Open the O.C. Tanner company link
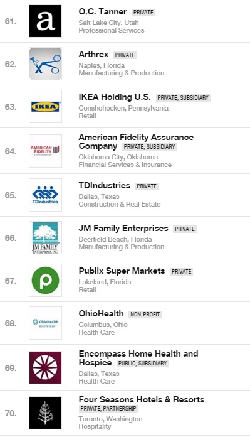The height and width of the screenshot is (437, 250). [x=103, y=12]
